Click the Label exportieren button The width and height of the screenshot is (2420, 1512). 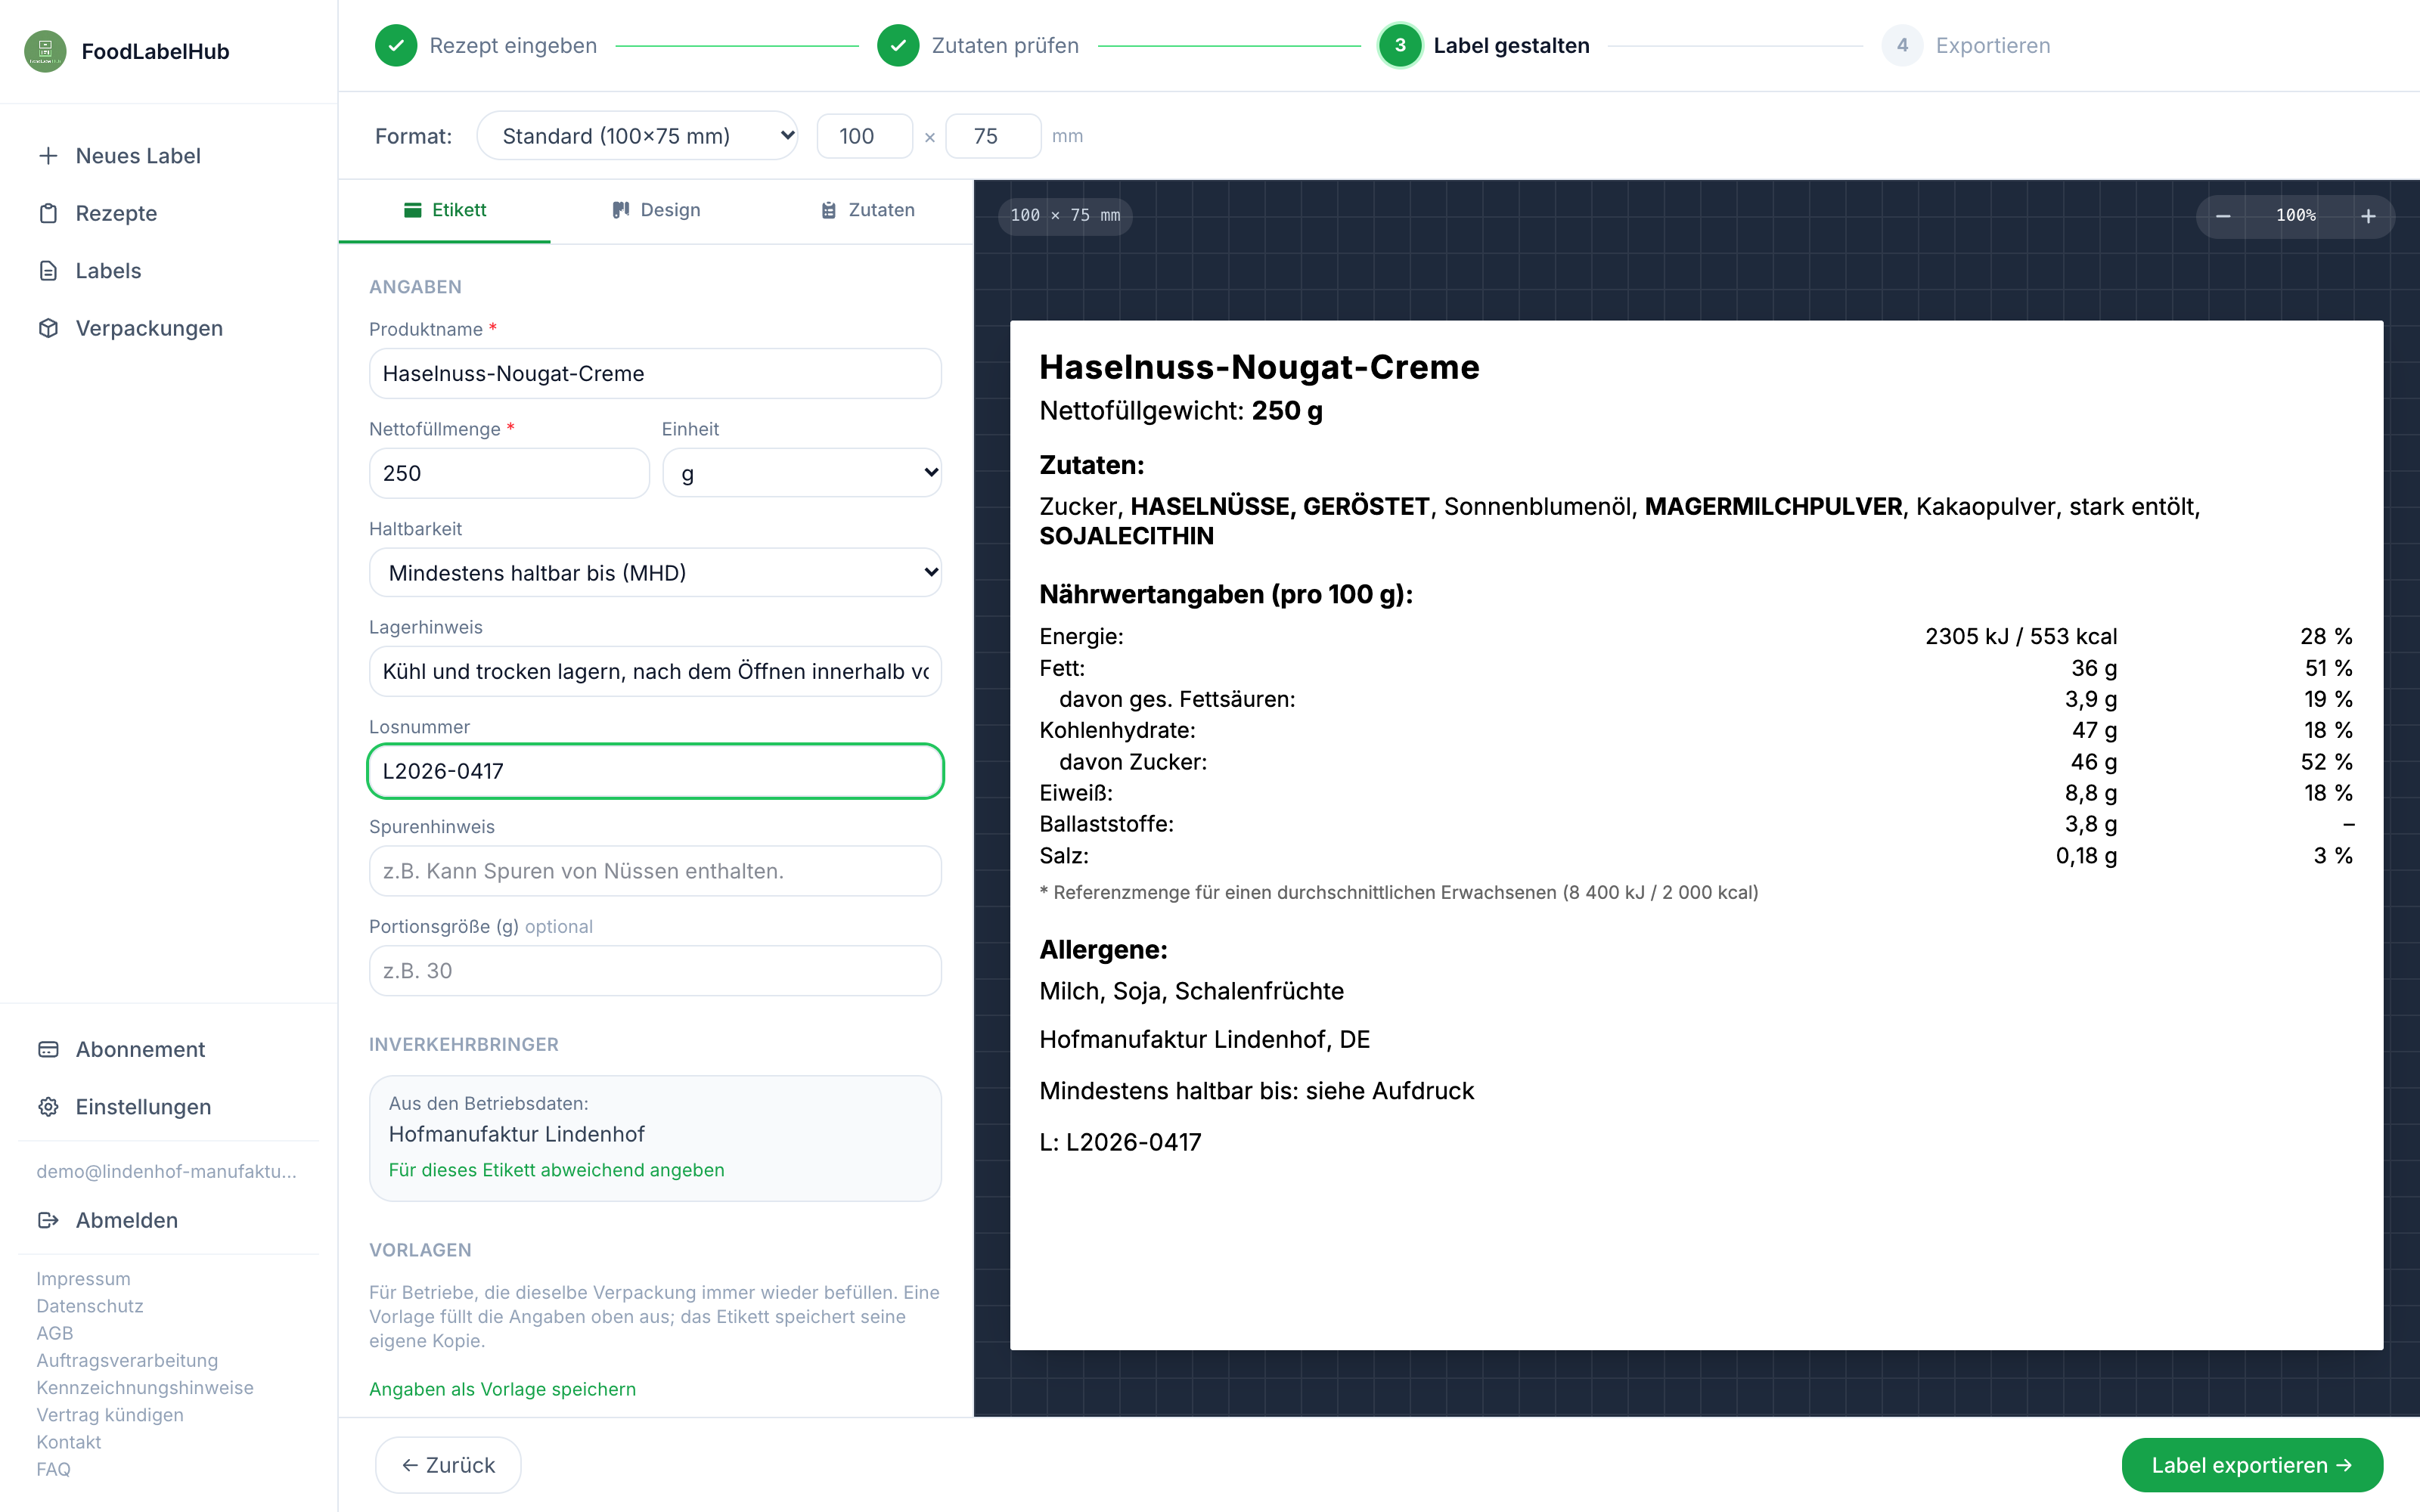2252,1465
